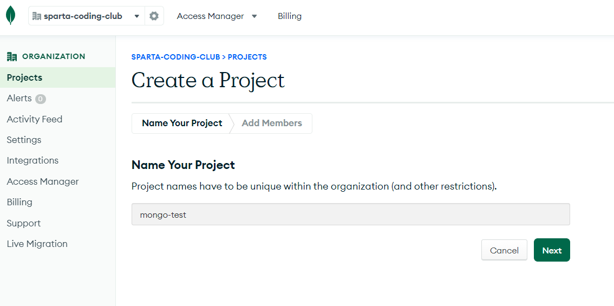Viewport: 614px width, 306px height.
Task: Click the project name input field
Action: (x=350, y=214)
